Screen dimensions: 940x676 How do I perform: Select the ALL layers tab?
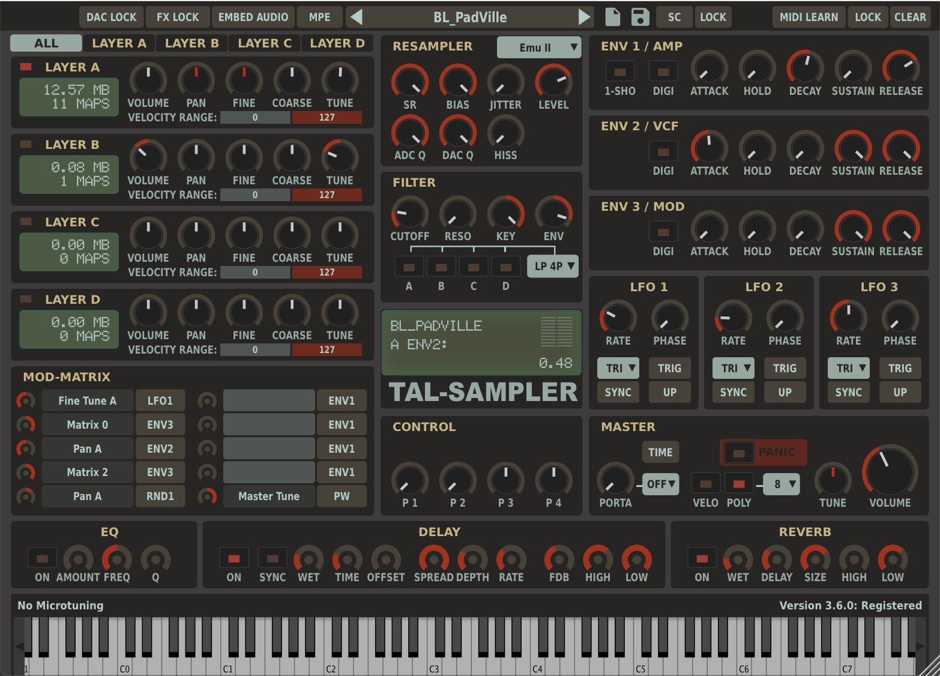[46, 43]
